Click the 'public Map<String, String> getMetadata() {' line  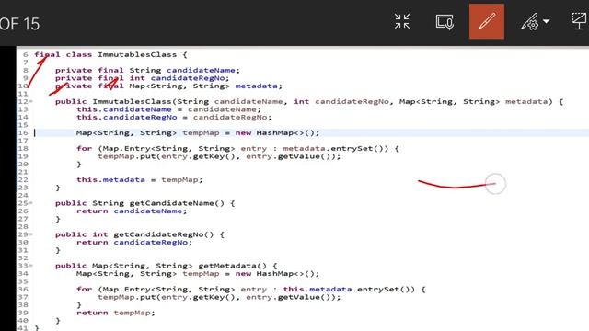point(166,266)
